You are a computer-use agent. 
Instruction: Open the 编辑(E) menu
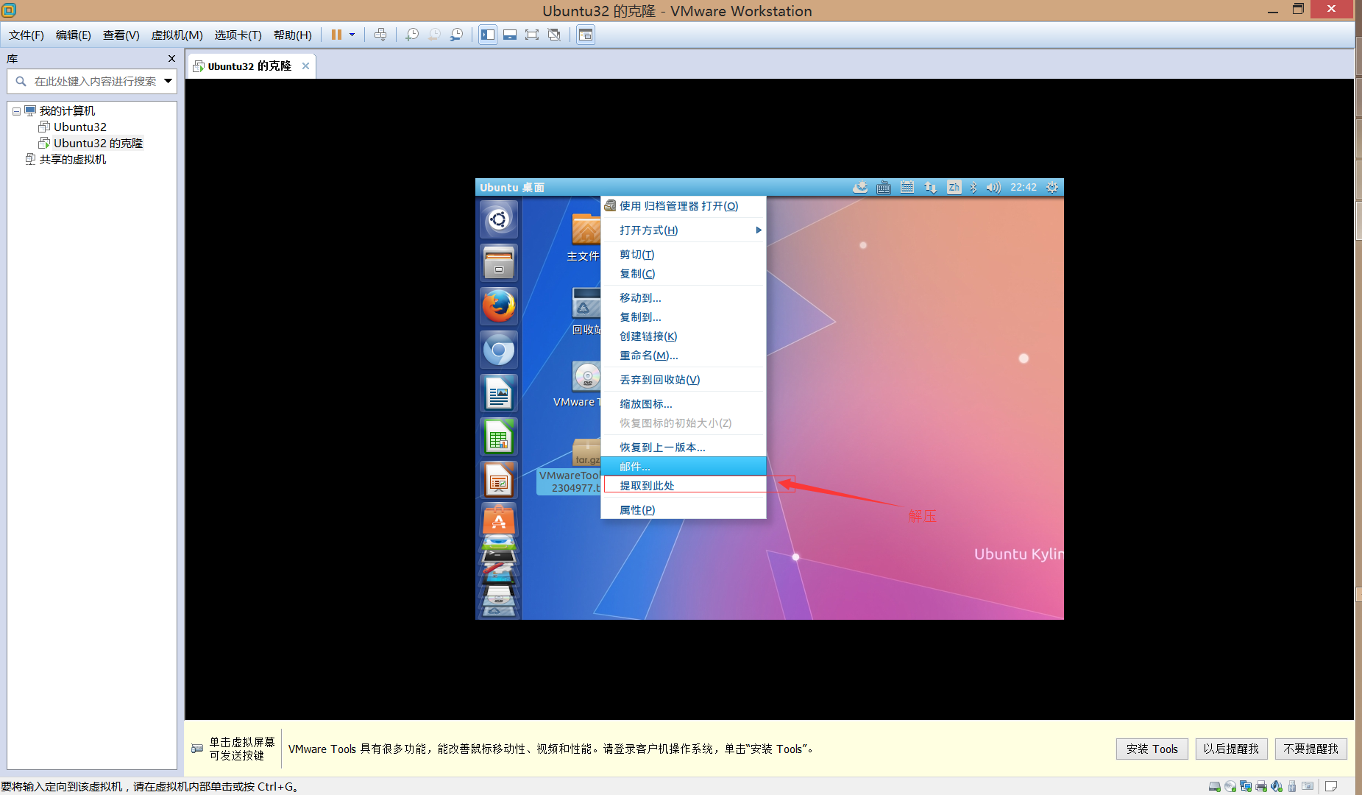pyautogui.click(x=74, y=35)
